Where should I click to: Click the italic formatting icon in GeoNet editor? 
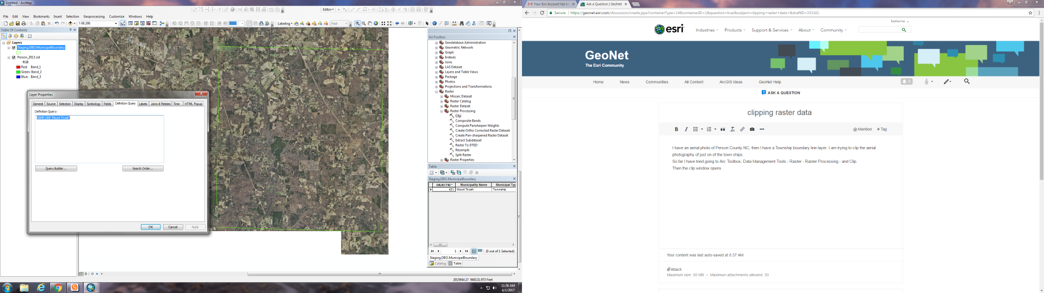pyautogui.click(x=686, y=129)
